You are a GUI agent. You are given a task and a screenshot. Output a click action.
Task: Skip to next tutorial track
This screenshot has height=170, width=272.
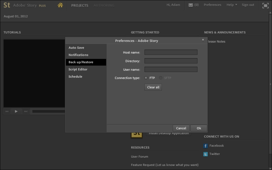pyautogui.click(x=26, y=112)
